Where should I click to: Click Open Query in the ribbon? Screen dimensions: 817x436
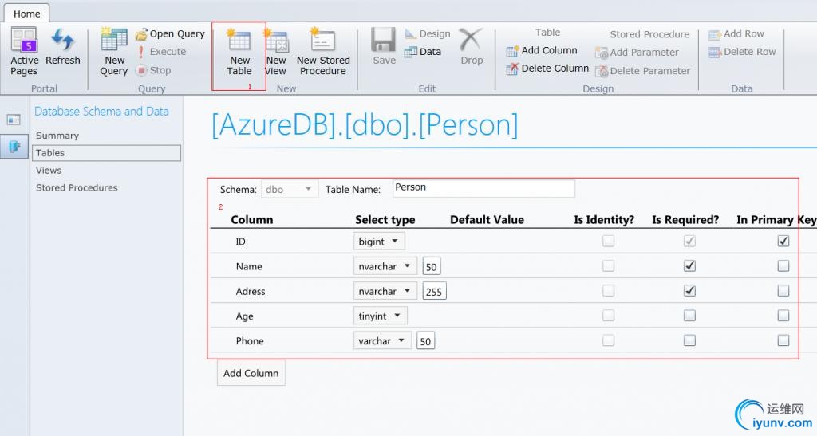[171, 34]
